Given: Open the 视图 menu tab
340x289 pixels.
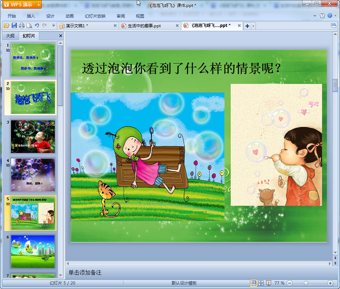Looking at the screenshot, I should point(140,16).
